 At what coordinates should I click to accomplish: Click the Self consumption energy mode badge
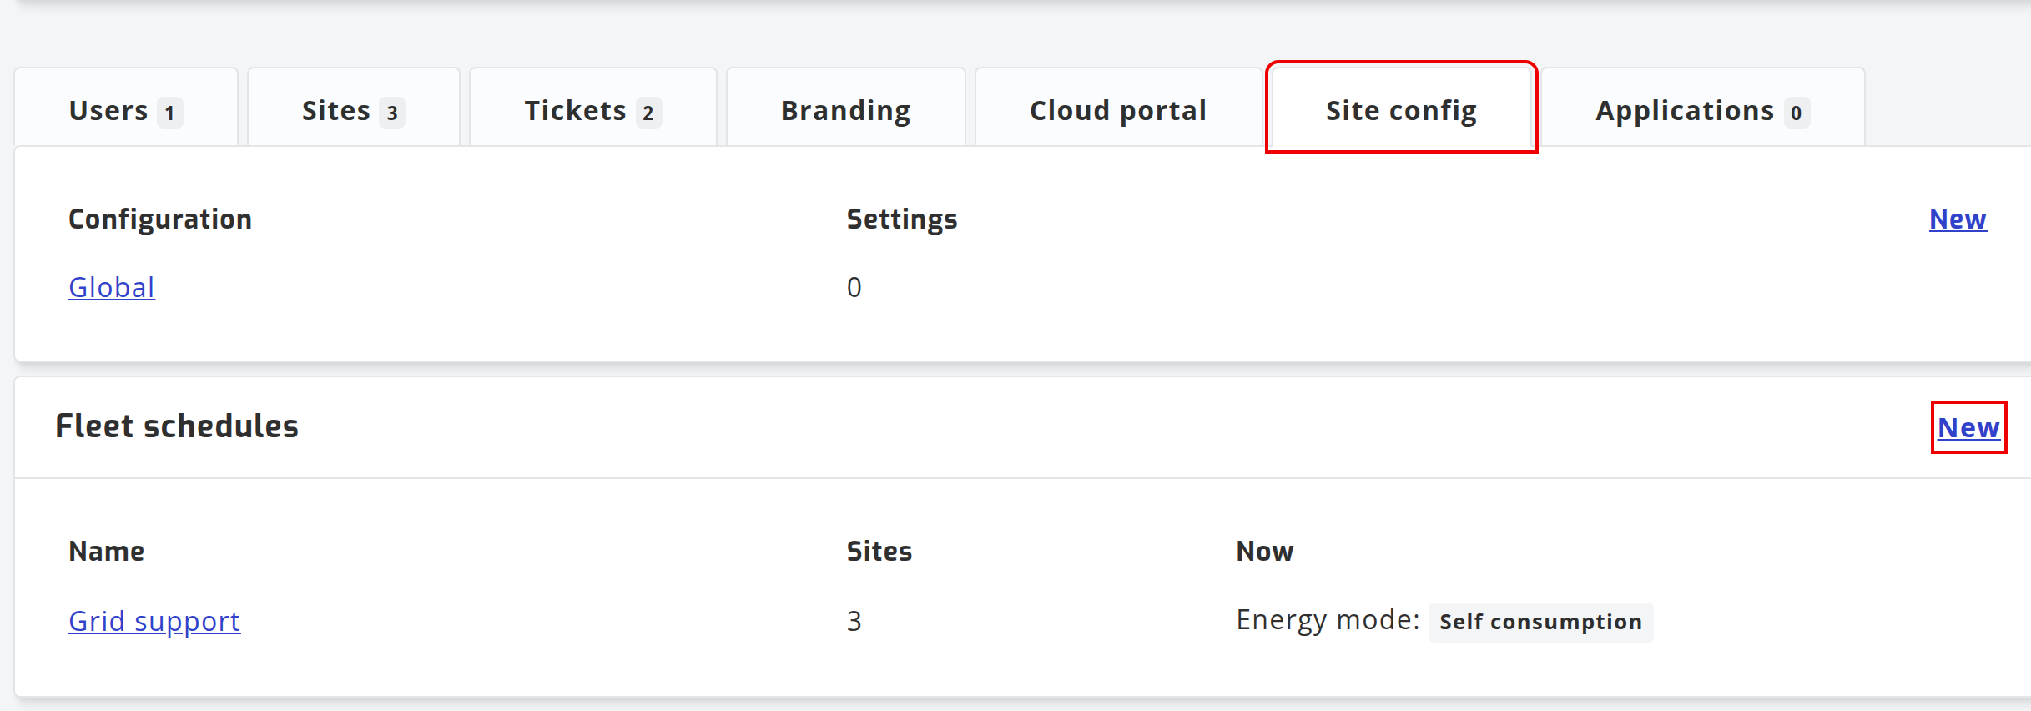point(1540,622)
